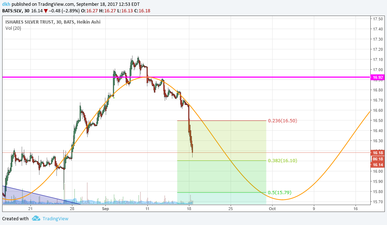Click the Created with footer text
Image resolution: width=387 pixels, height=225 pixels.
coord(15,218)
